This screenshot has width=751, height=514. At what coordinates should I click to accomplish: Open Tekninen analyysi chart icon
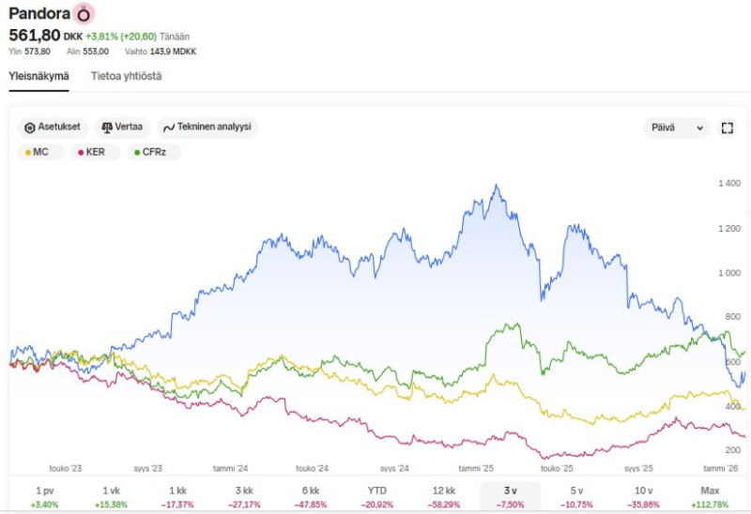(169, 128)
